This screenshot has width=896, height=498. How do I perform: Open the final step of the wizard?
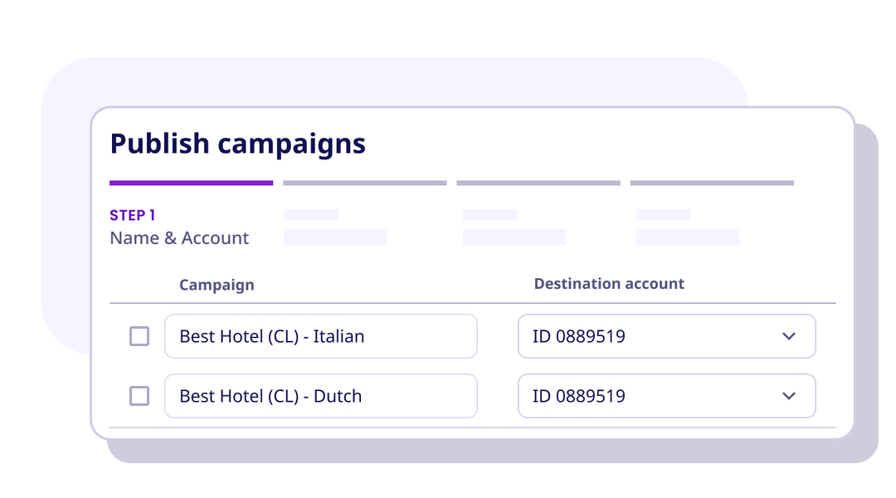(x=712, y=182)
